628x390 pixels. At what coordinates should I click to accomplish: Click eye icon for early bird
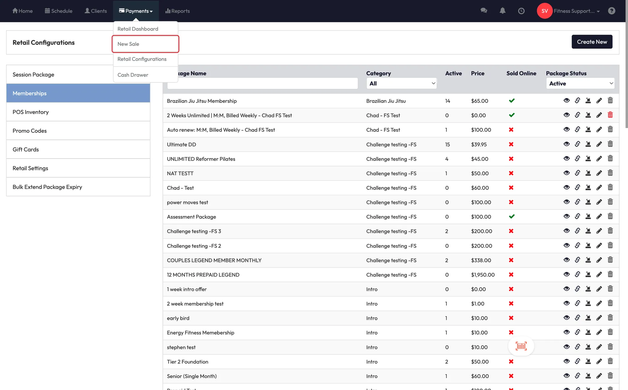click(566, 318)
